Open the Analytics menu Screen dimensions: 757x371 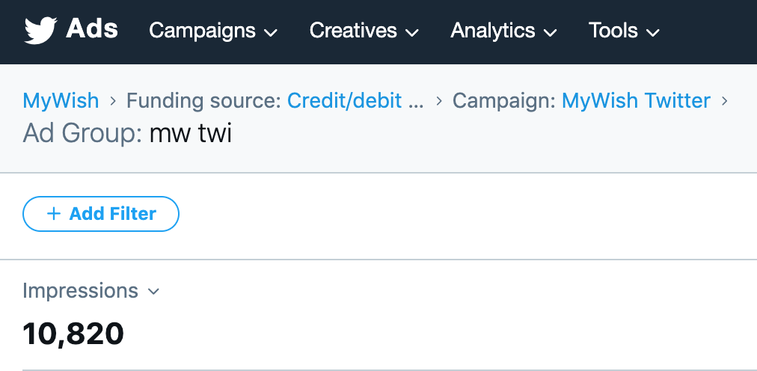493,31
